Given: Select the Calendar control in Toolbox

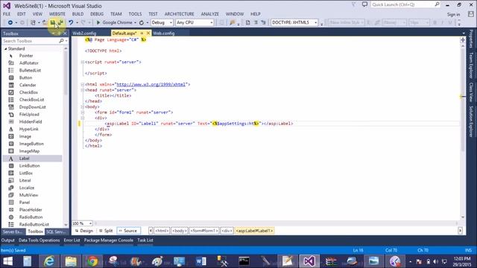Looking at the screenshot, I should [x=28, y=85].
